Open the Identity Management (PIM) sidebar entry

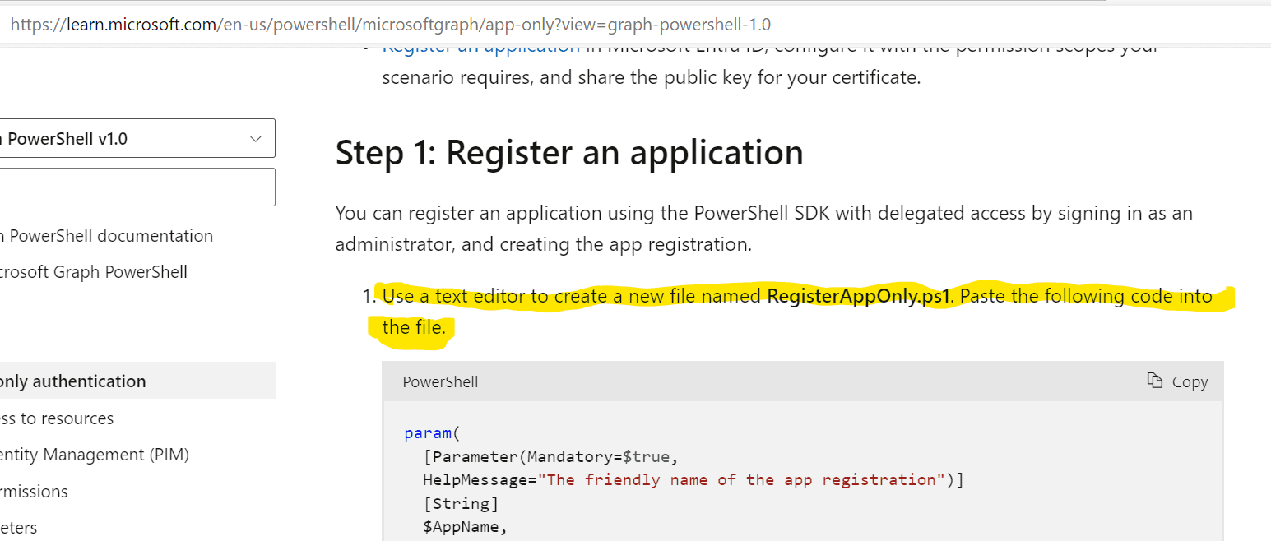point(95,455)
